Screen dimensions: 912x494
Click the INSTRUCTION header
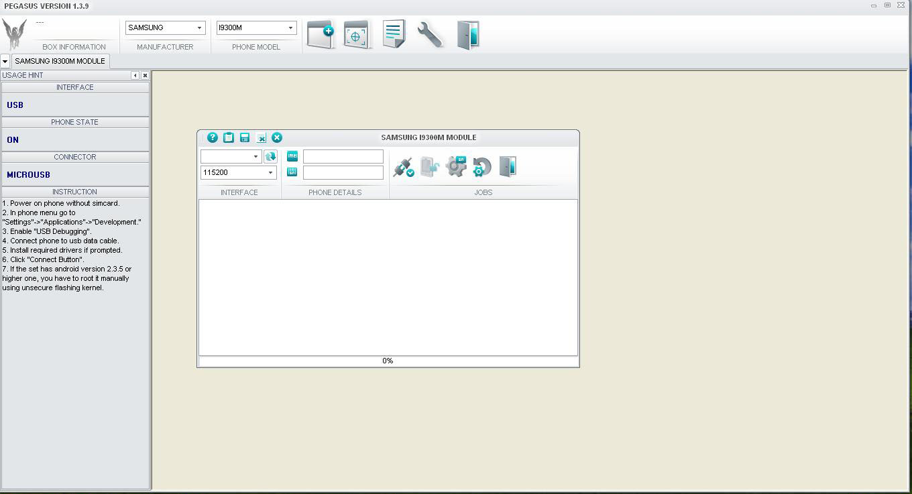coord(75,192)
